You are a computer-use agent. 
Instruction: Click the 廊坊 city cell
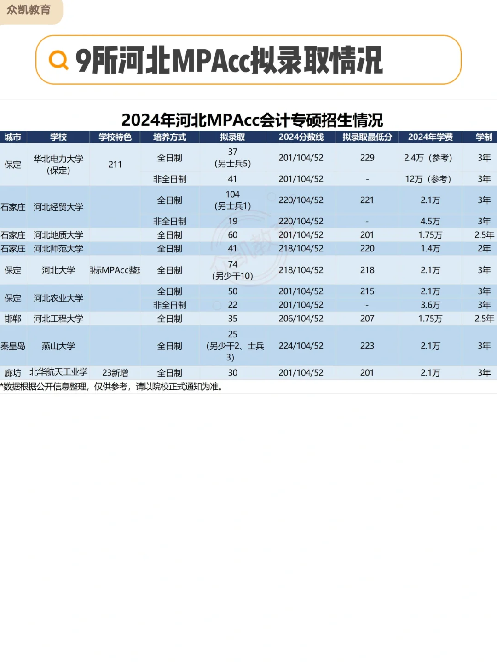point(13,373)
